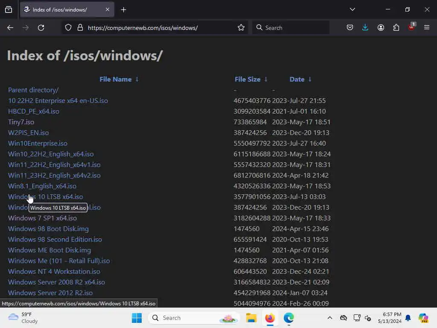Image resolution: width=437 pixels, height=328 pixels.
Task: Bookmark this page with star icon
Action: click(241, 28)
